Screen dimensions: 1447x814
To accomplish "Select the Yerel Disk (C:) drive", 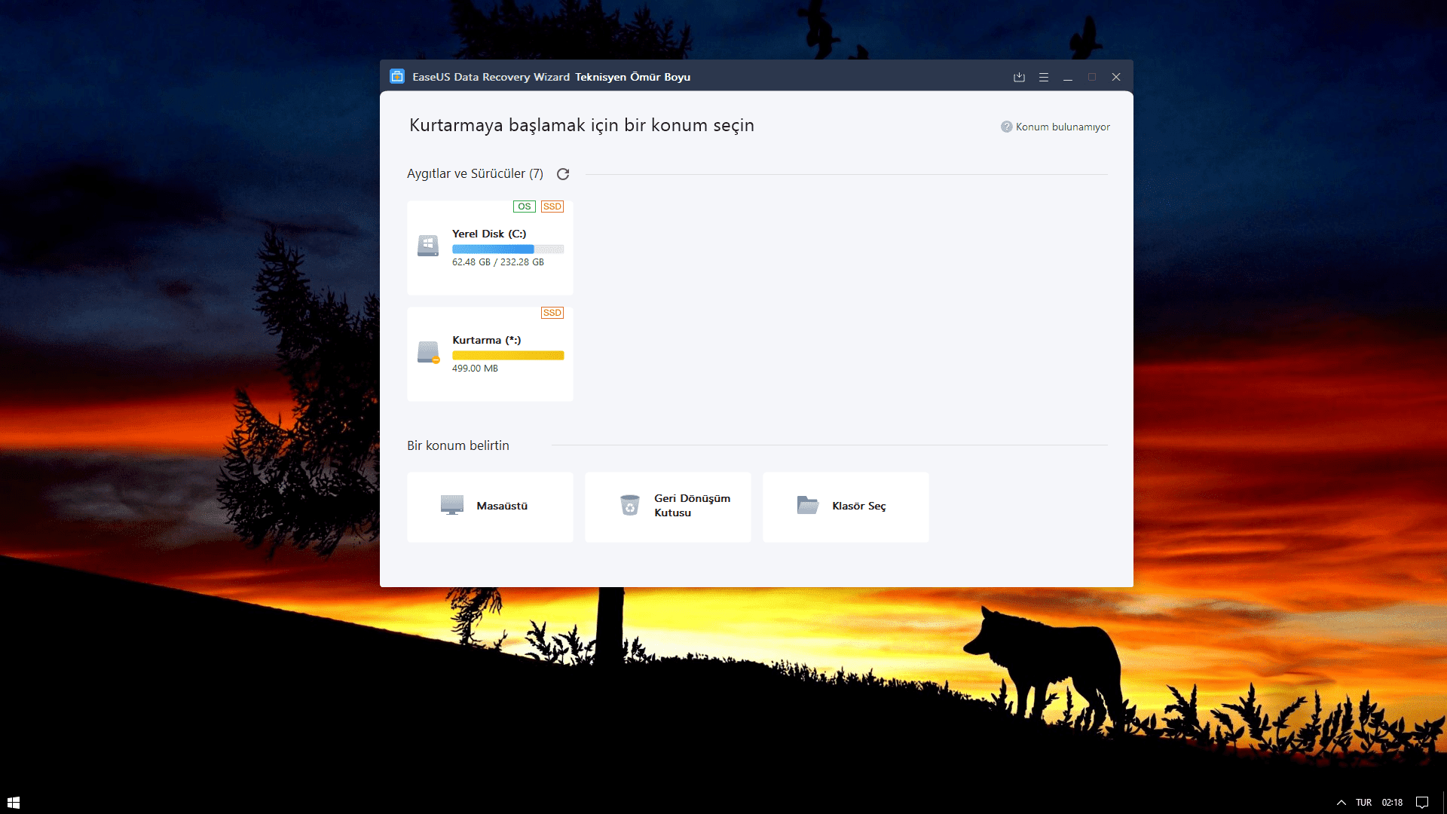I will point(490,247).
